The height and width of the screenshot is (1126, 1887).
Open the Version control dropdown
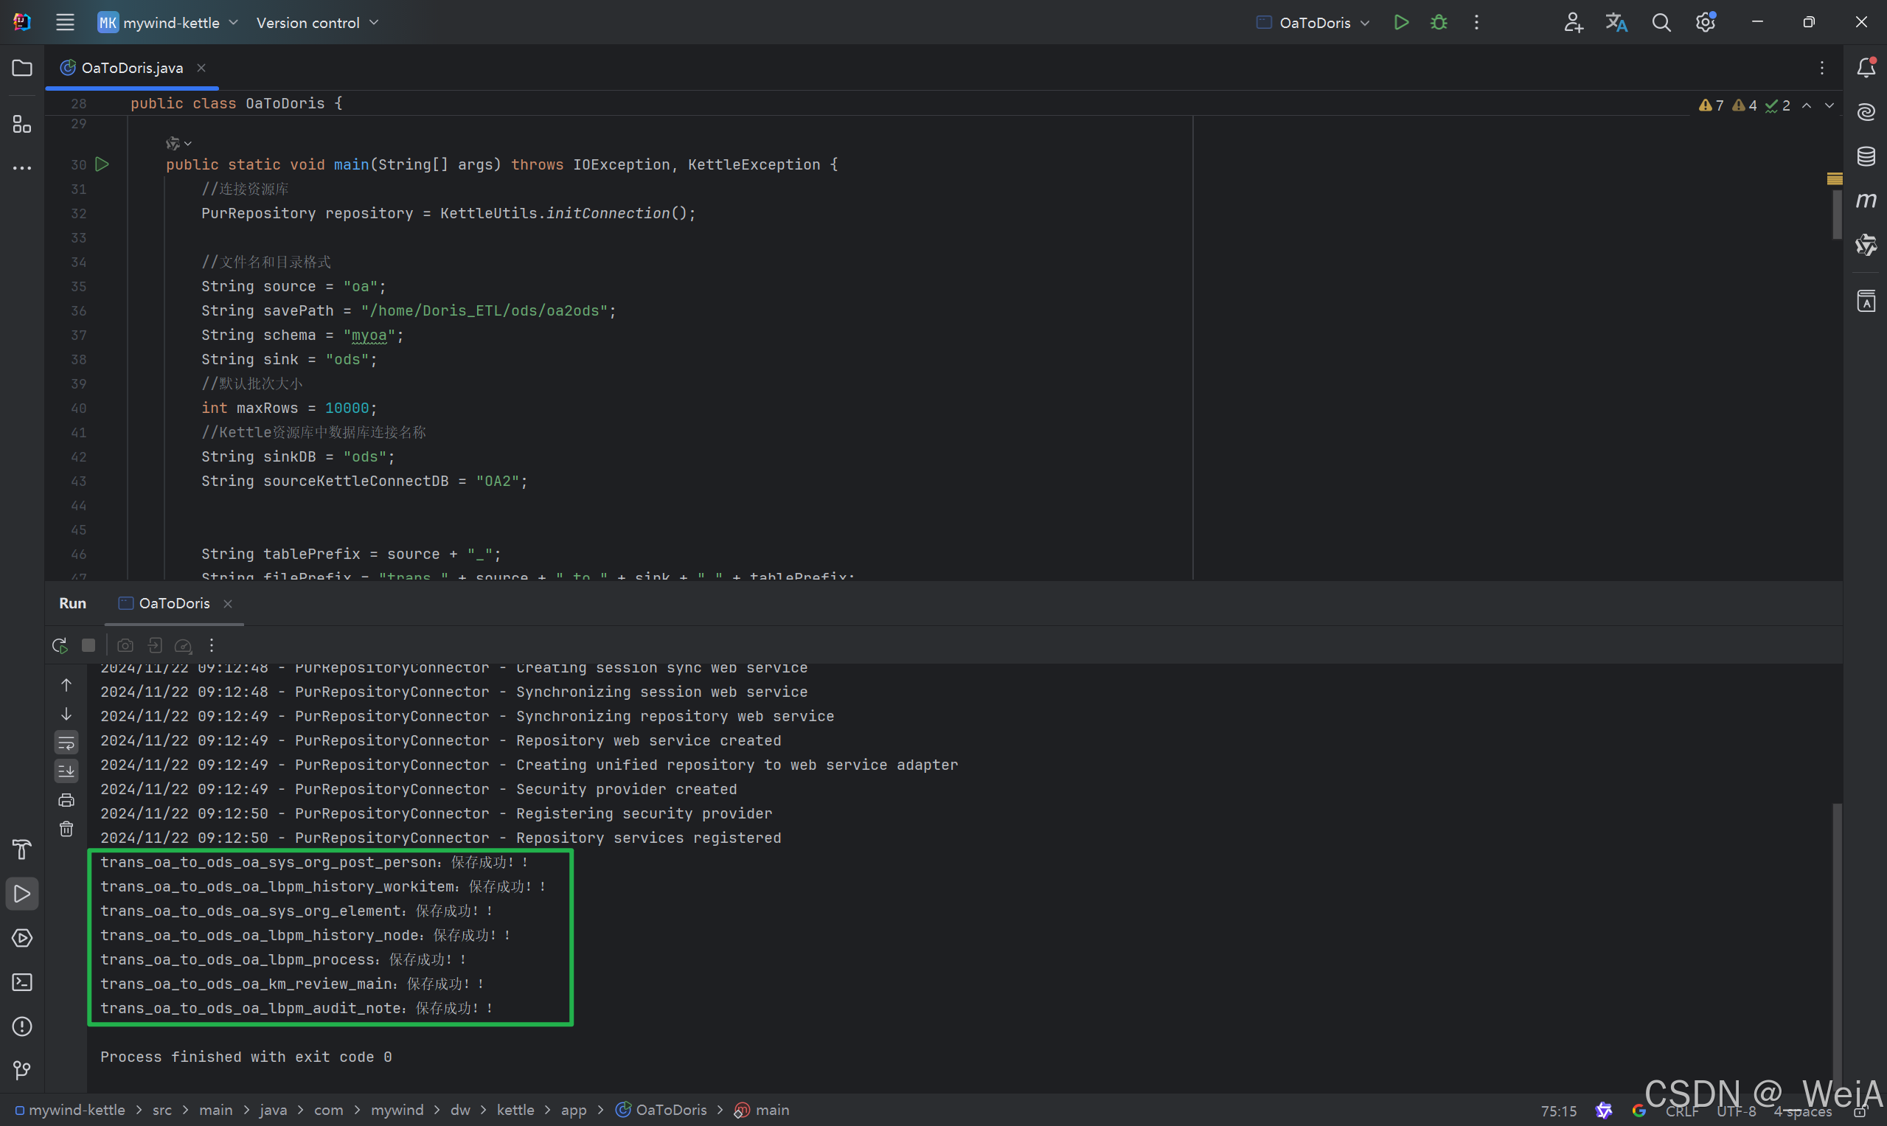click(317, 23)
